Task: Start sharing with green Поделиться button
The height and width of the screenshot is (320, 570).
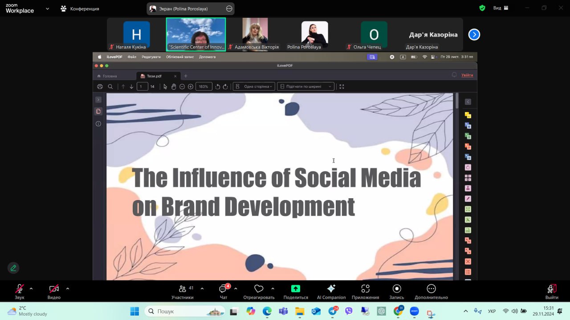Action: tap(296, 289)
